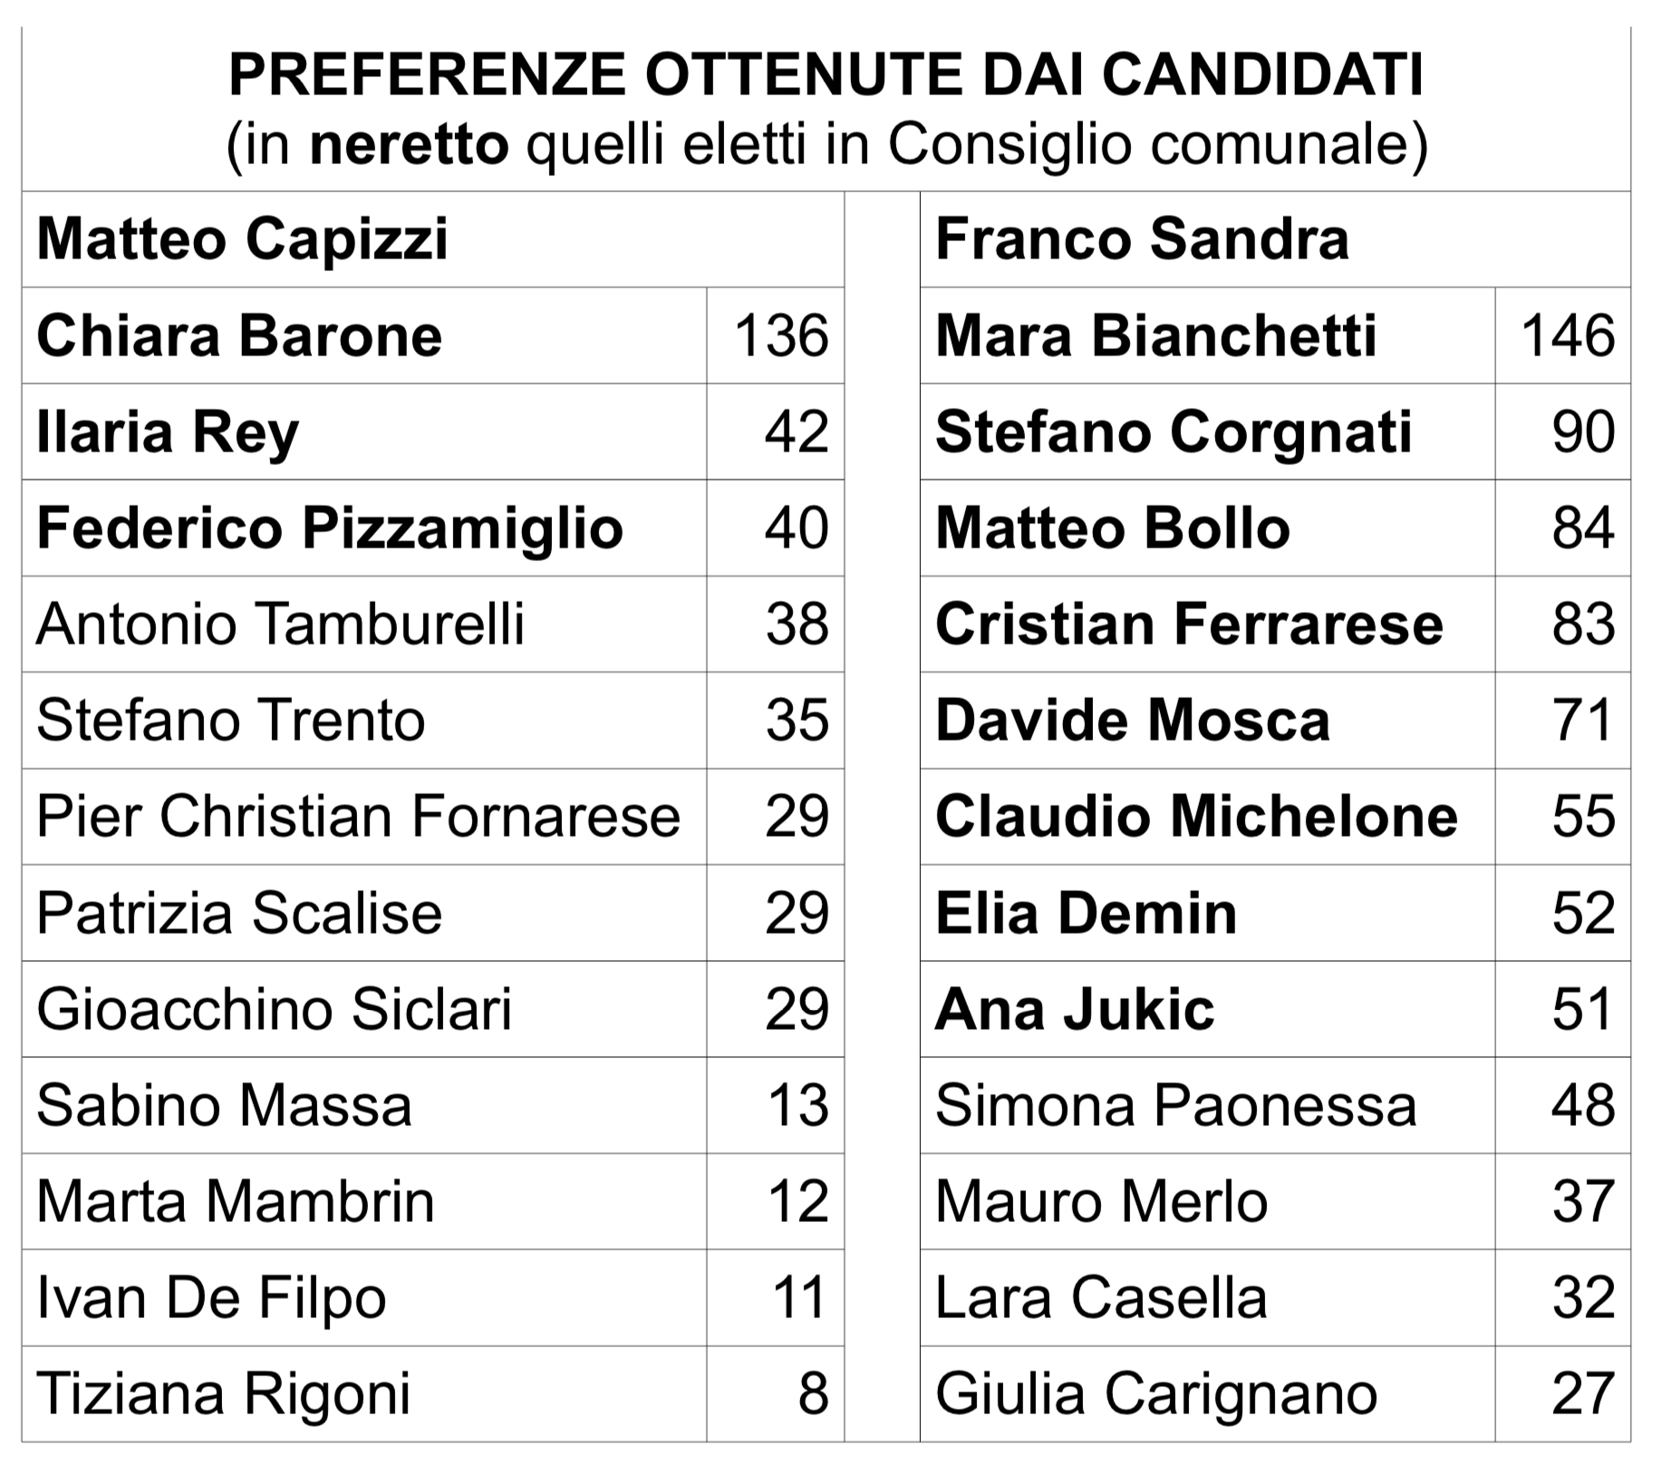Click the vote count 136
The height and width of the screenshot is (1474, 1662).
tap(781, 335)
